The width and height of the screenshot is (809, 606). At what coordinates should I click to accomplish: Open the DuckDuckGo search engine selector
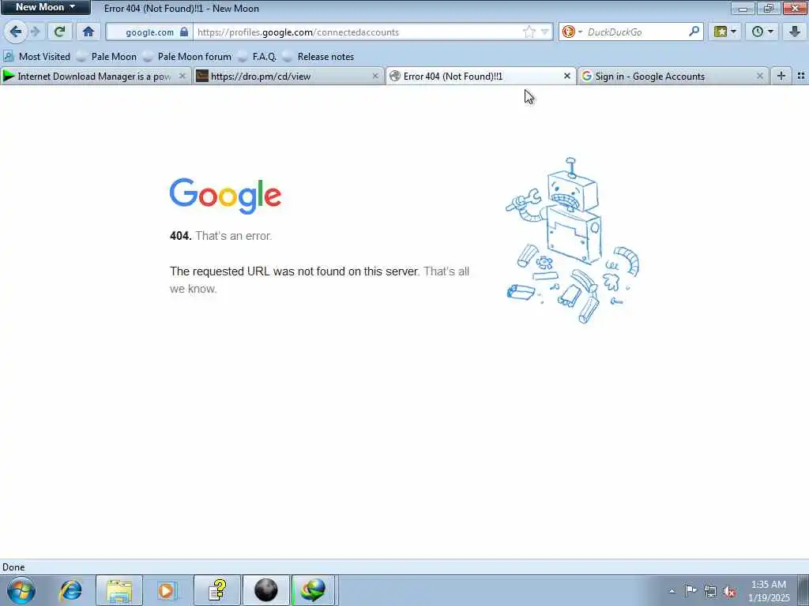572,32
